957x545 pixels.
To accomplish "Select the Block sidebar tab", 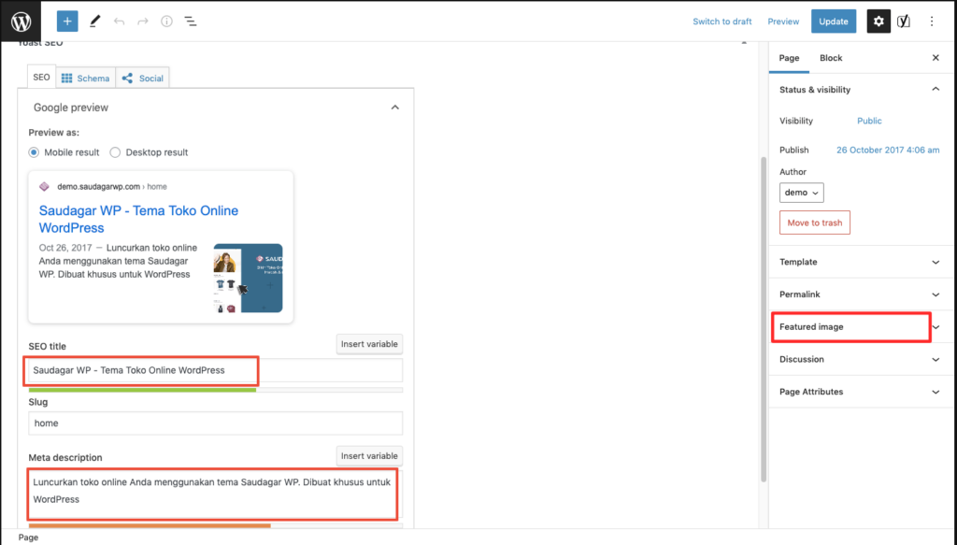I will [831, 57].
